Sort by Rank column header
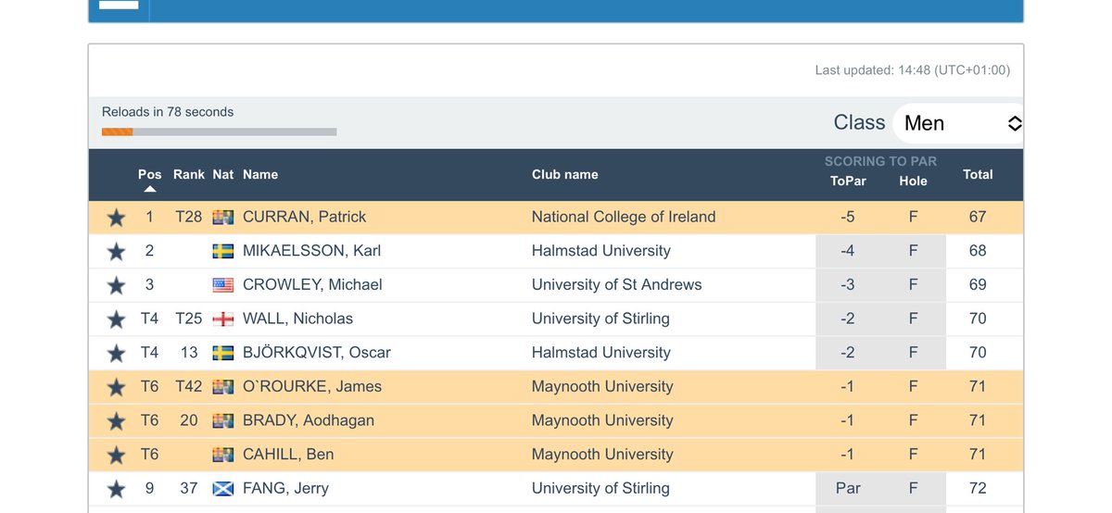 coord(189,174)
